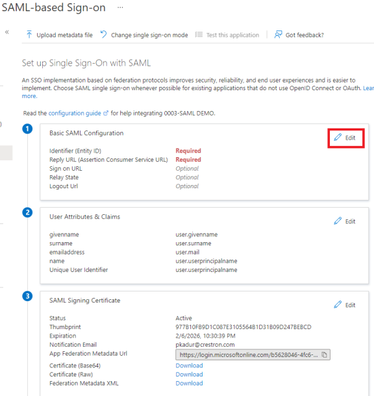Copy the App Federation Metadata Url

(x=324, y=354)
